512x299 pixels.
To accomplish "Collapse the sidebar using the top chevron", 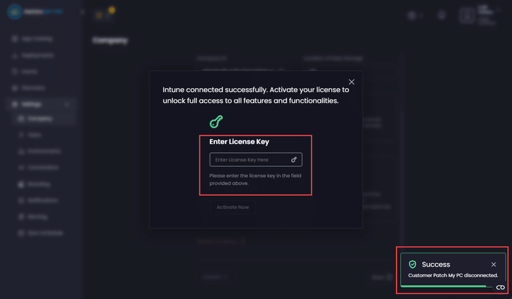I will pos(82,12).
